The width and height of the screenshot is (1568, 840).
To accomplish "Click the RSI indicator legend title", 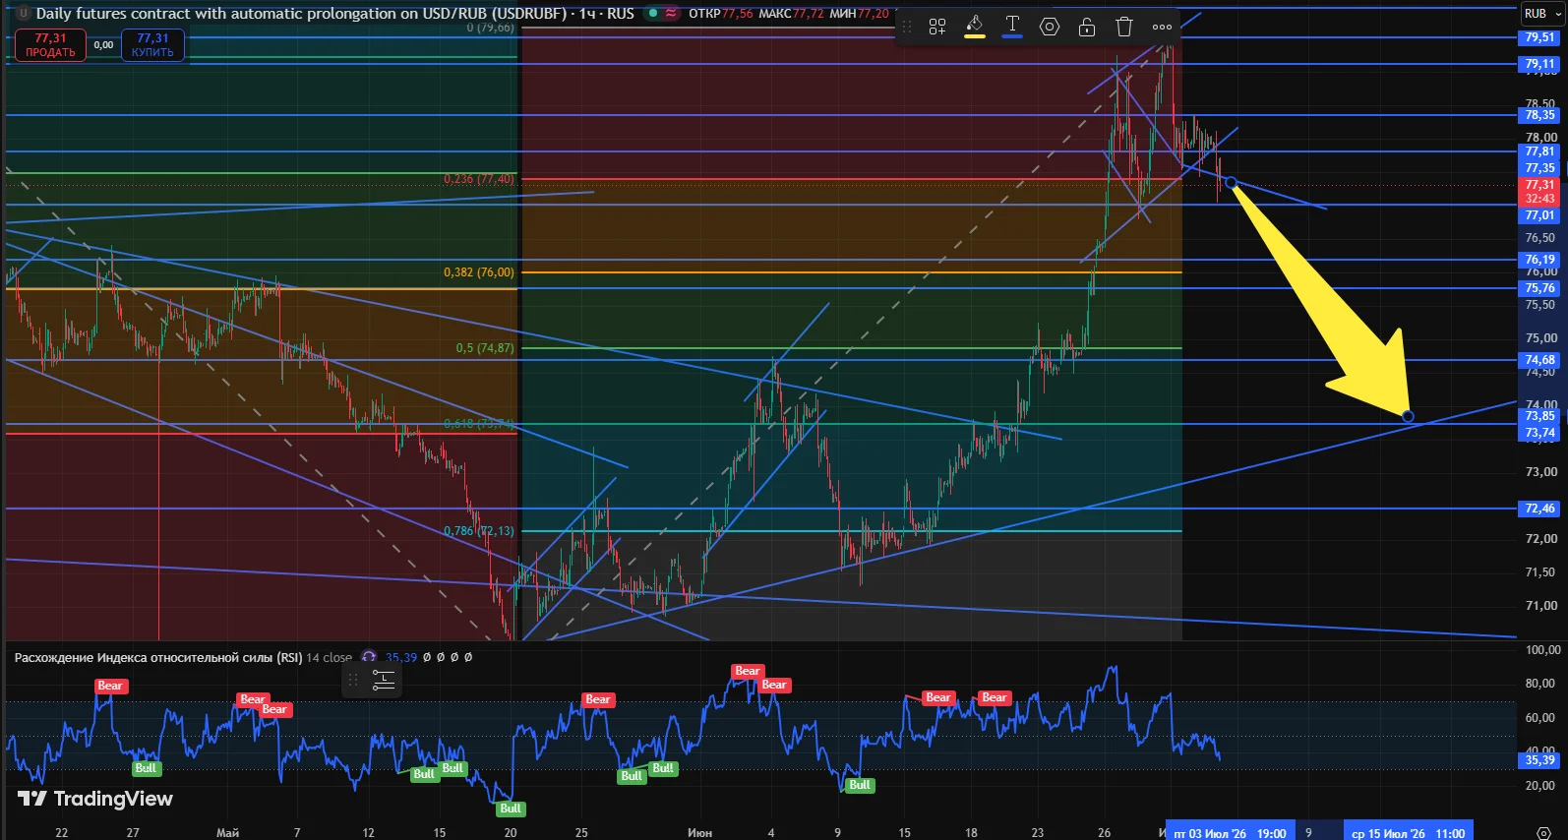I will point(158,657).
